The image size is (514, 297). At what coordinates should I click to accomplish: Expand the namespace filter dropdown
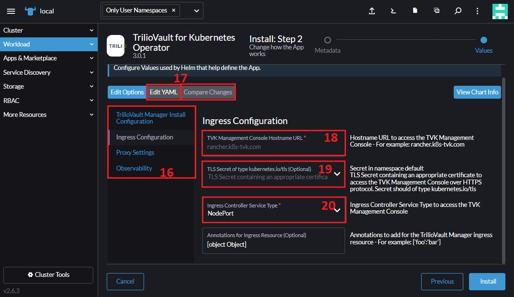tap(197, 11)
